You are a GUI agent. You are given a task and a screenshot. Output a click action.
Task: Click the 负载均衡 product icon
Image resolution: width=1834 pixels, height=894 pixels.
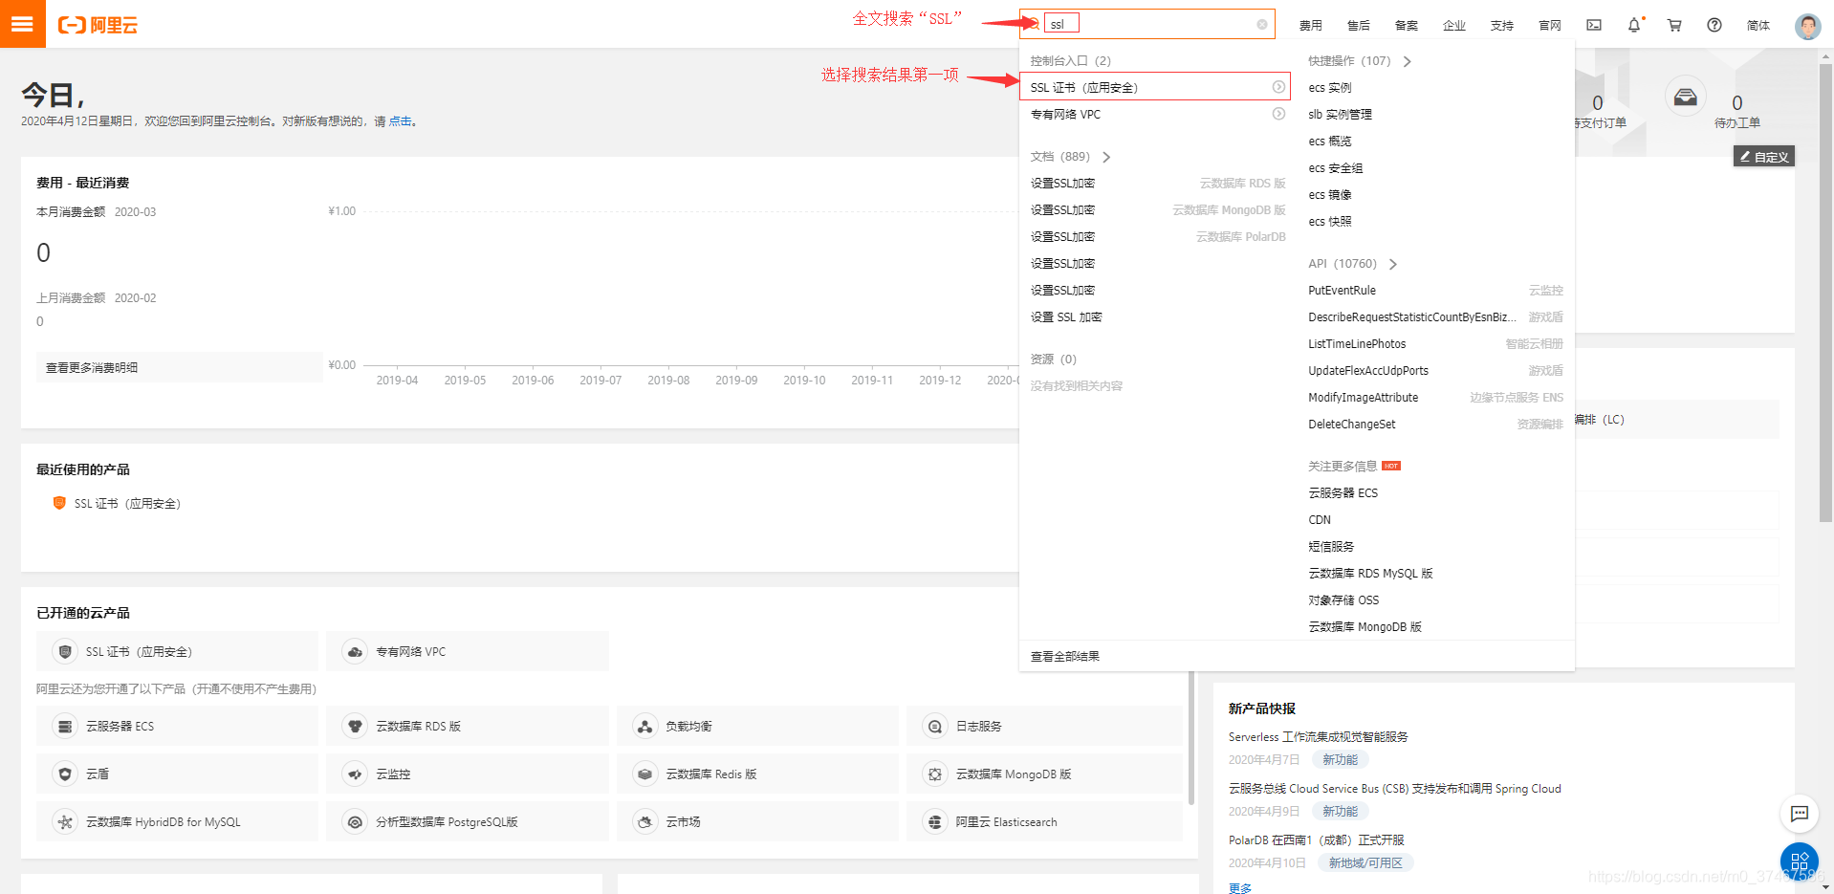coord(645,727)
